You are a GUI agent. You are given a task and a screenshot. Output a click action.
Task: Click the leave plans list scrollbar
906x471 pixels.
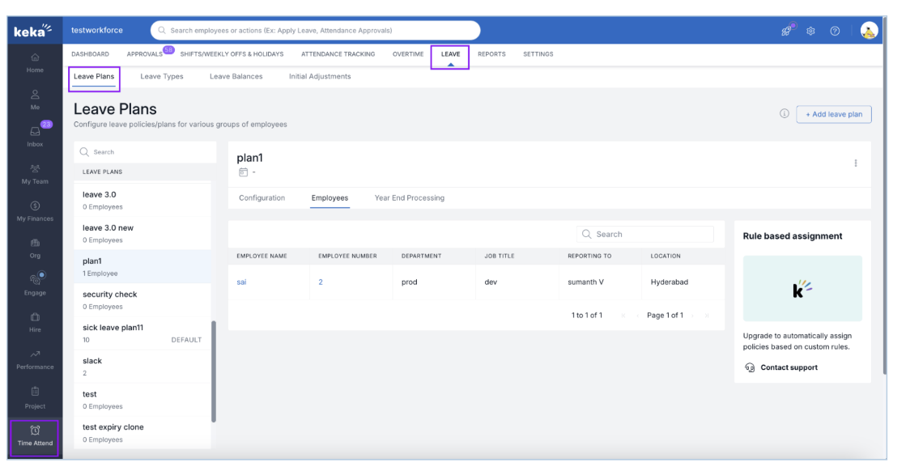click(214, 371)
